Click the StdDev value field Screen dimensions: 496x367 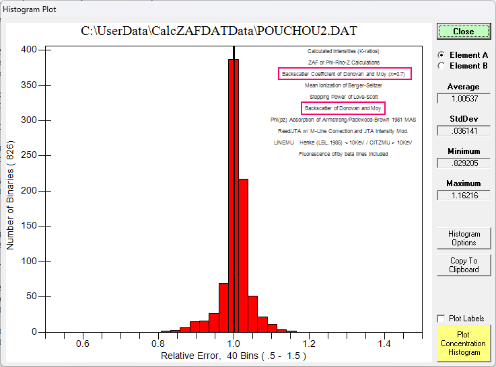tap(463, 131)
